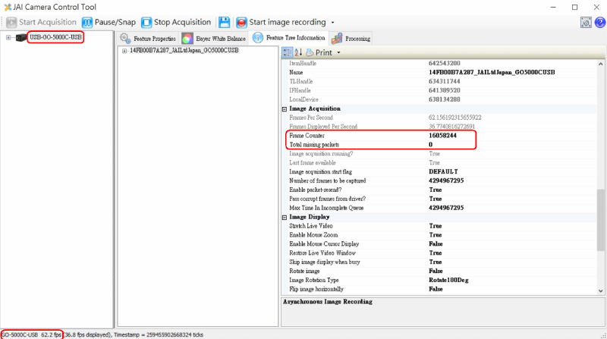
Task: Open the Start image recording dropdown arrow
Action: 333,23
